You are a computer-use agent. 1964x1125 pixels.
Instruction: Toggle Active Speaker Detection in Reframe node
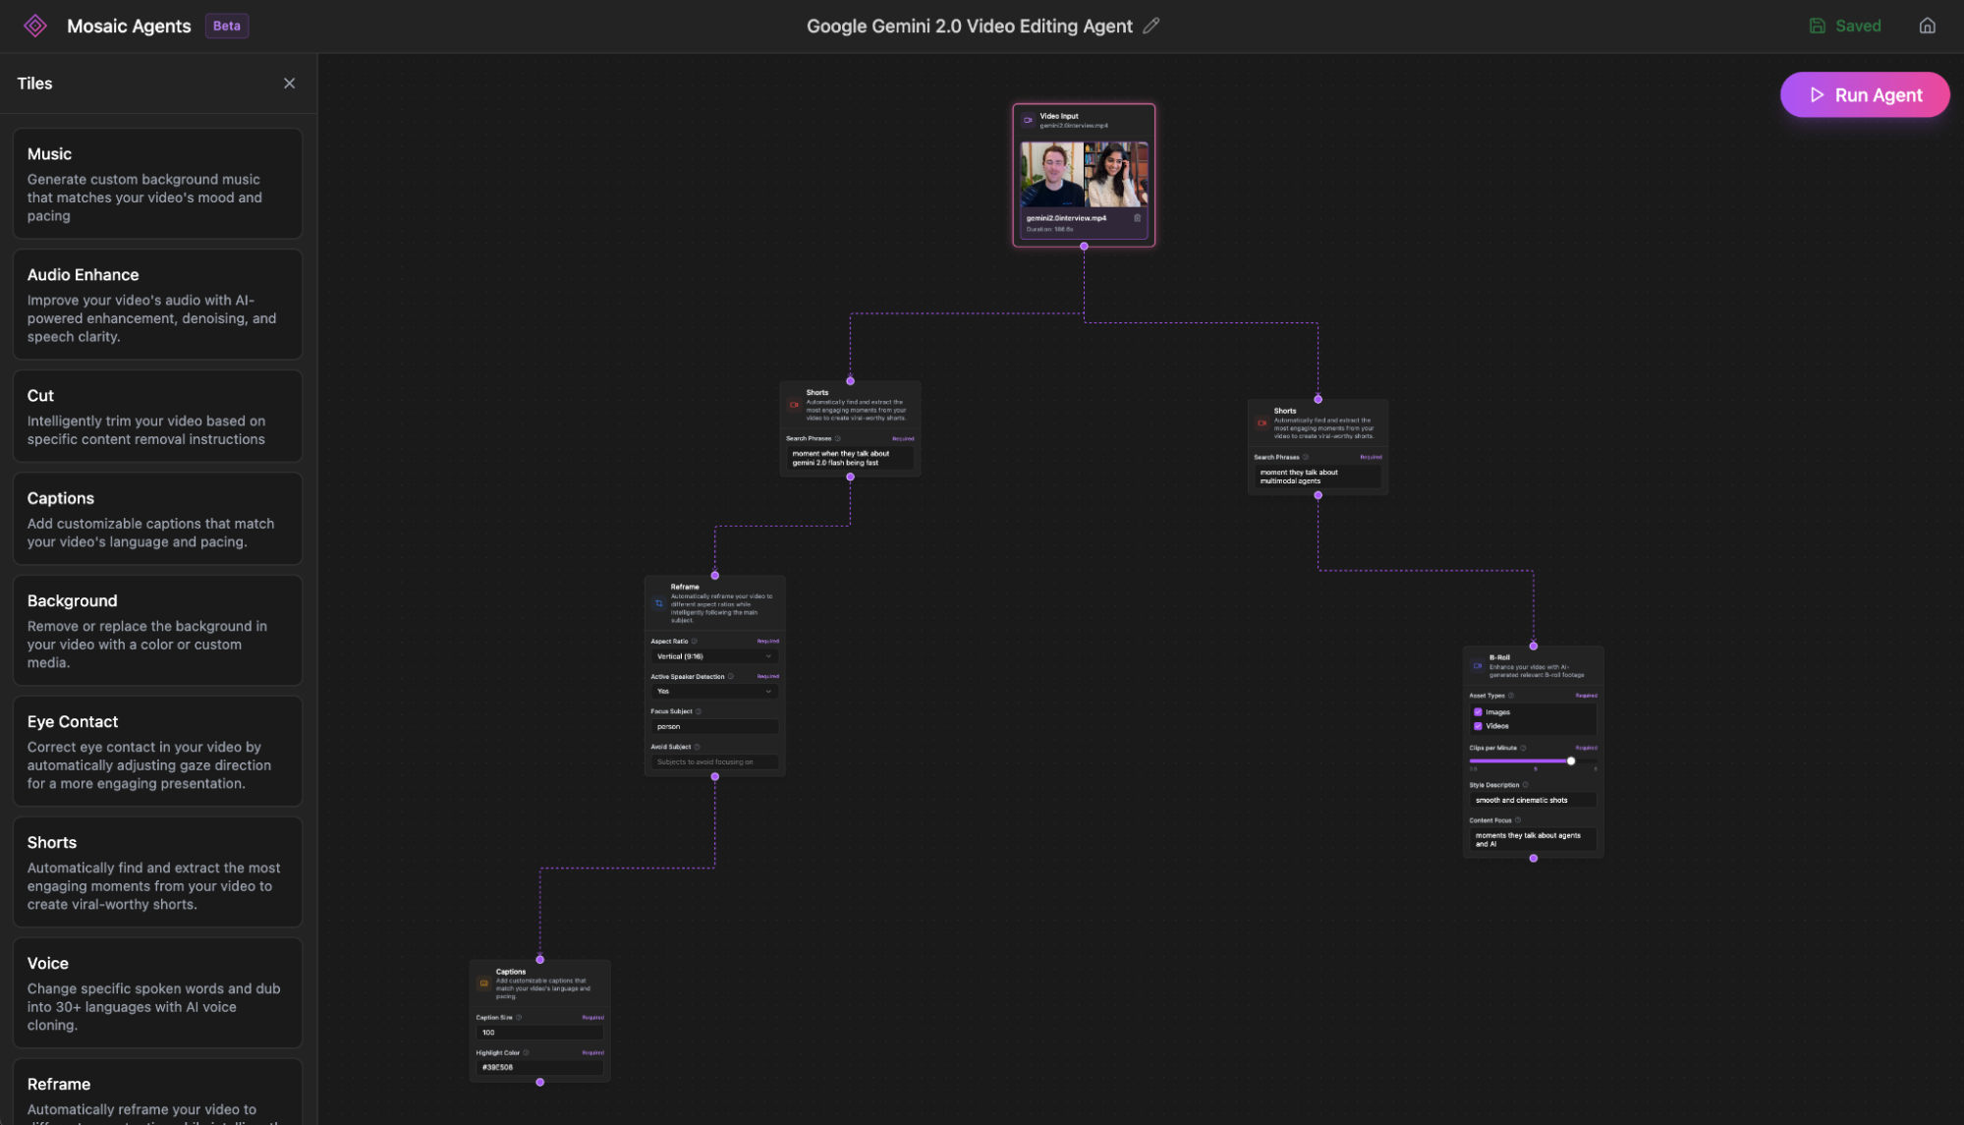(x=712, y=691)
